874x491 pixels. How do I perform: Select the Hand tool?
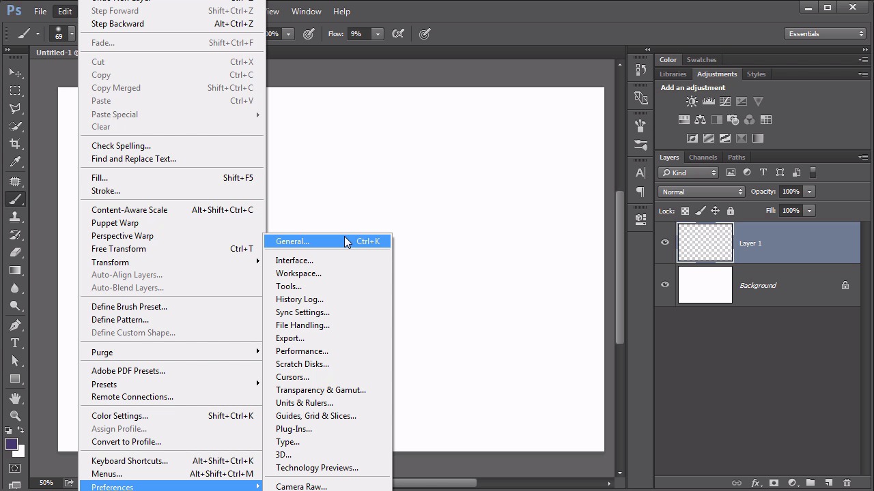(x=15, y=398)
